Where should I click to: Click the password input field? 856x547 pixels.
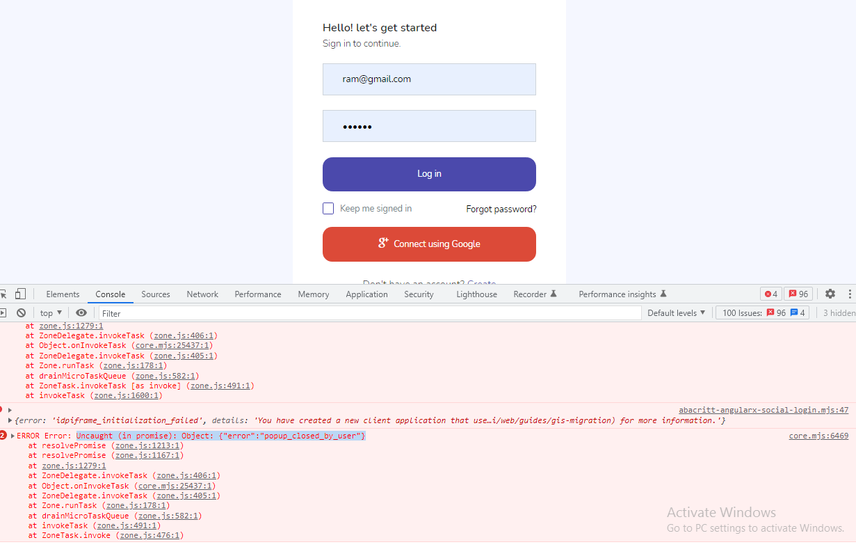point(429,126)
